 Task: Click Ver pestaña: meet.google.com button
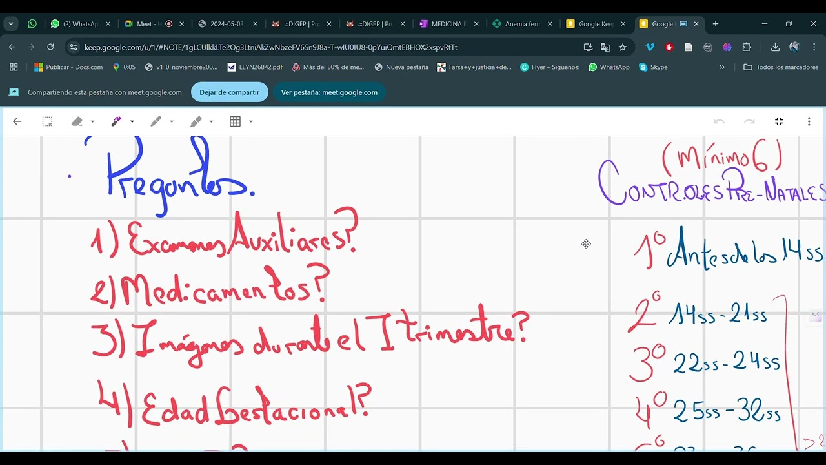coord(329,92)
